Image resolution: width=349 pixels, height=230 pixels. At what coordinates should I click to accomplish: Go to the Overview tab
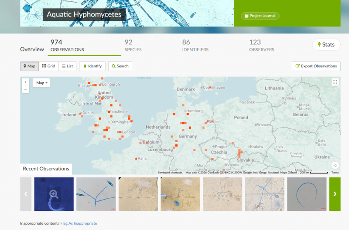pos(32,49)
